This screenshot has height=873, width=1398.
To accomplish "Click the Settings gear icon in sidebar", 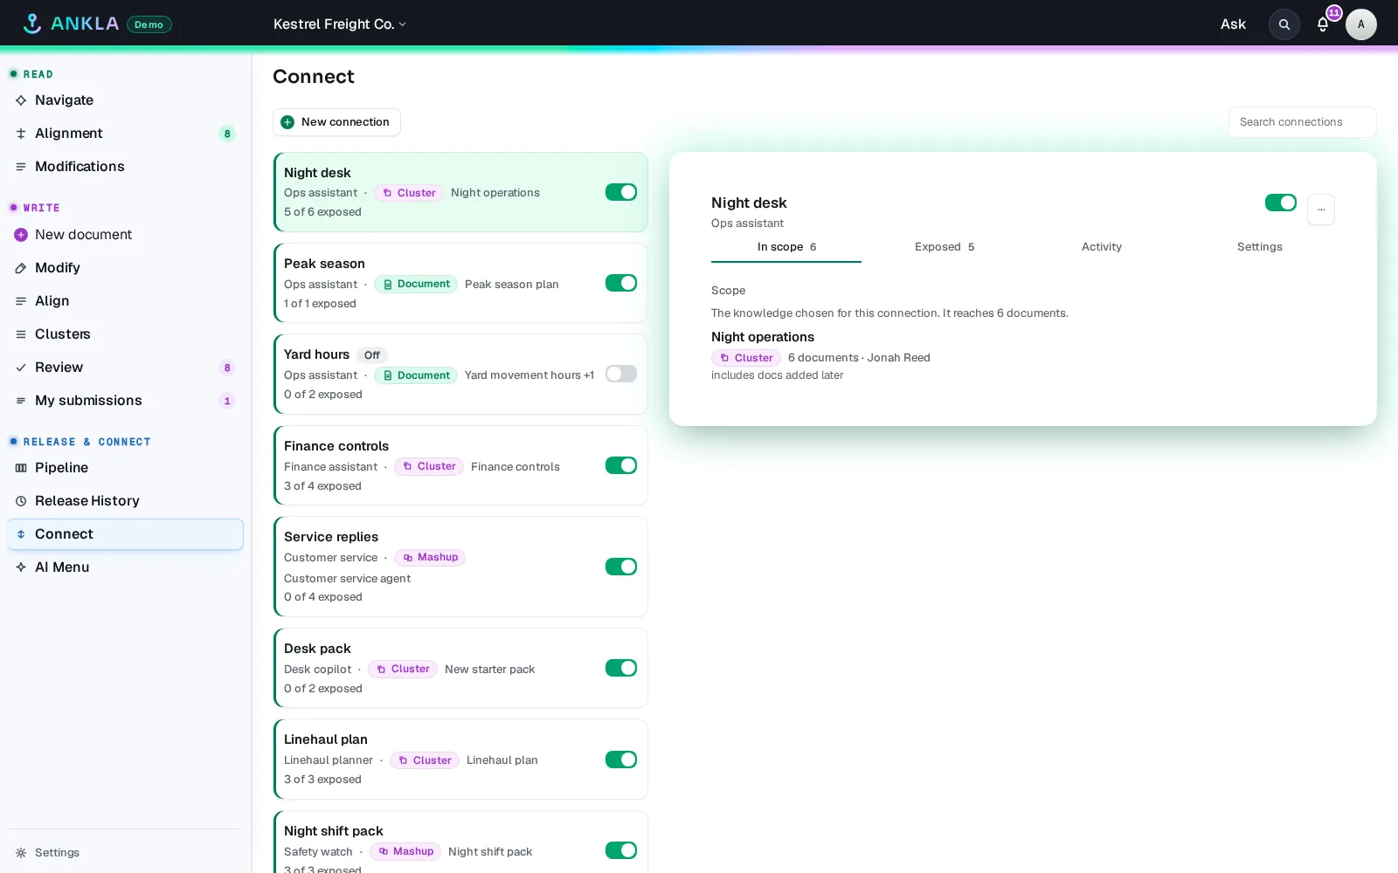I will 21,853.
